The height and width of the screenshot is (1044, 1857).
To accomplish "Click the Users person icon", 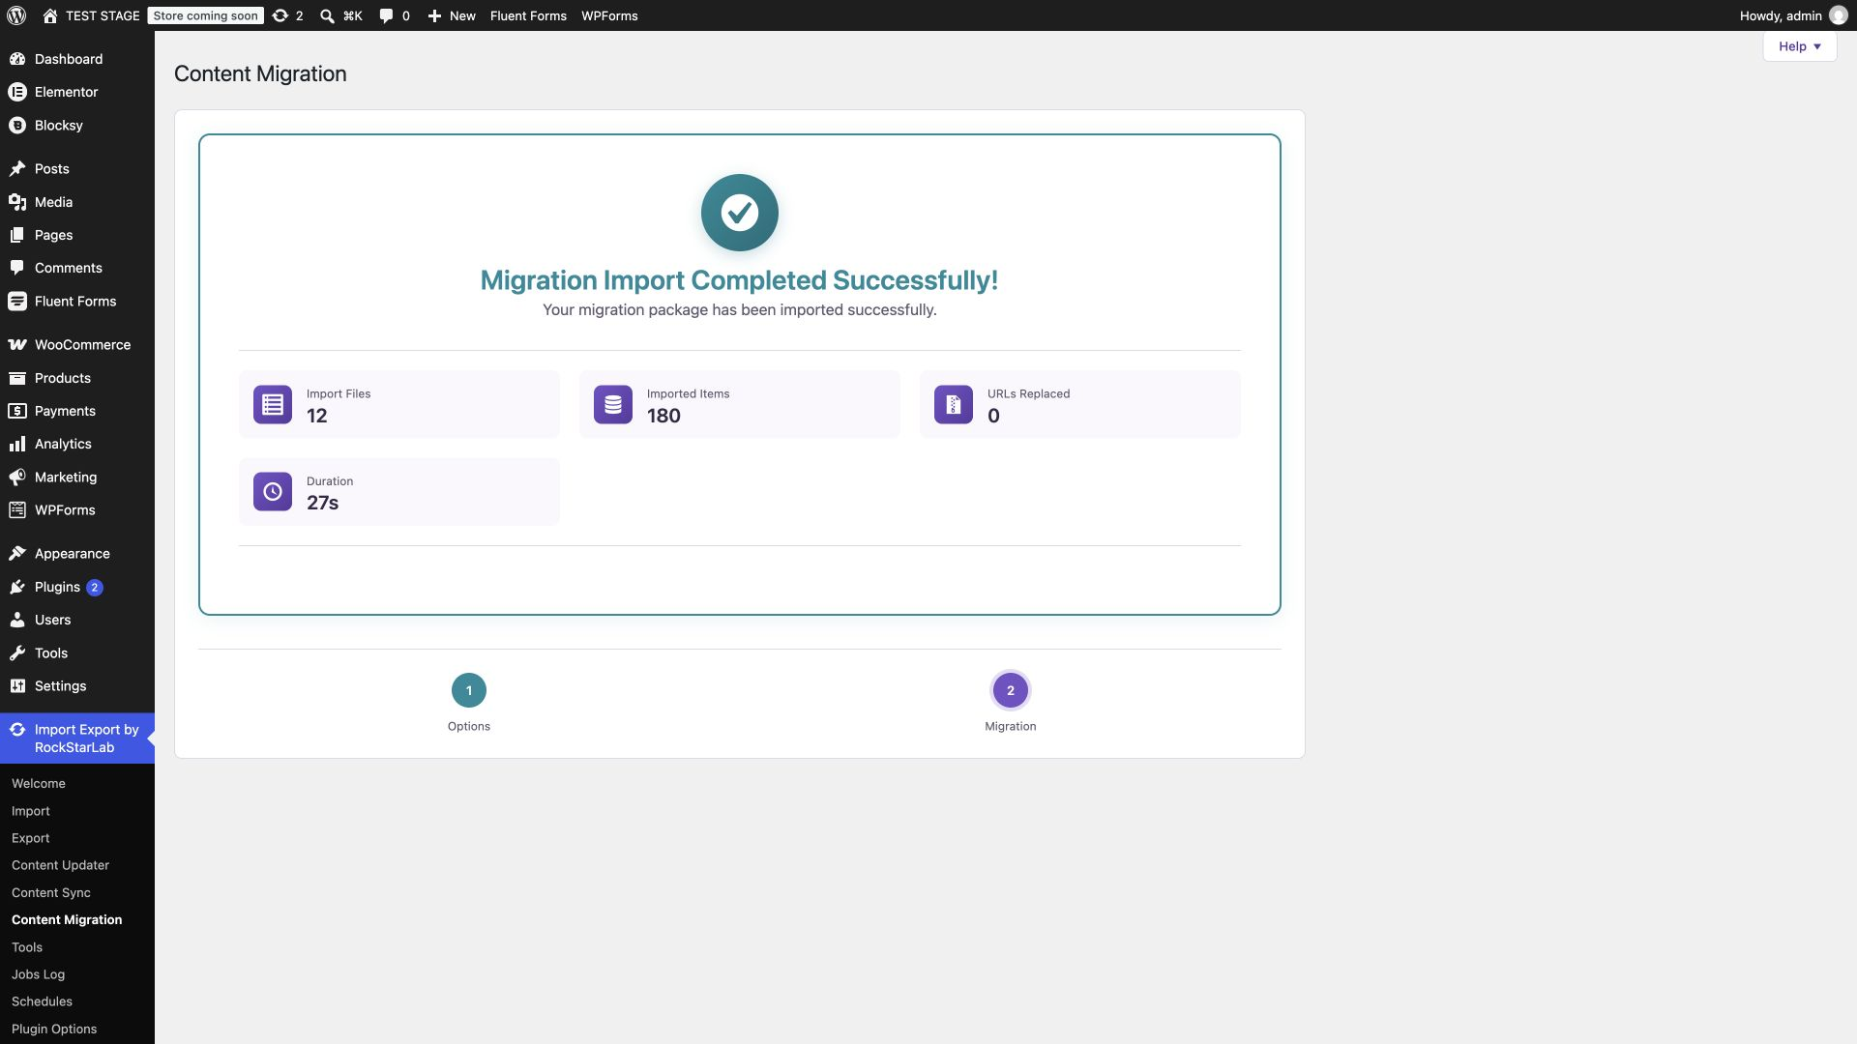I will coord(16,620).
